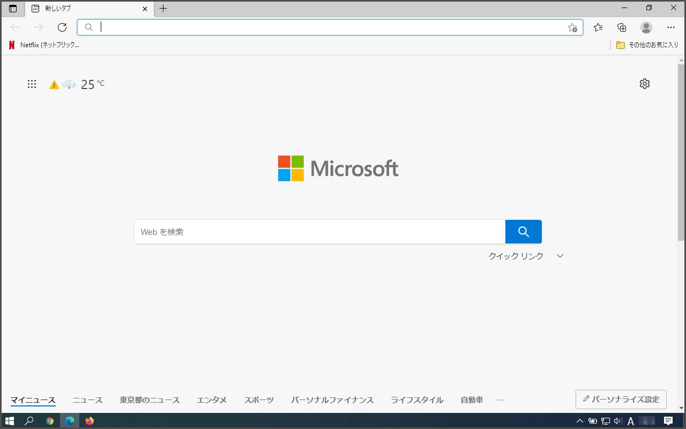Launch Google Chrome from taskbar
Image resolution: width=686 pixels, height=429 pixels.
click(x=50, y=421)
